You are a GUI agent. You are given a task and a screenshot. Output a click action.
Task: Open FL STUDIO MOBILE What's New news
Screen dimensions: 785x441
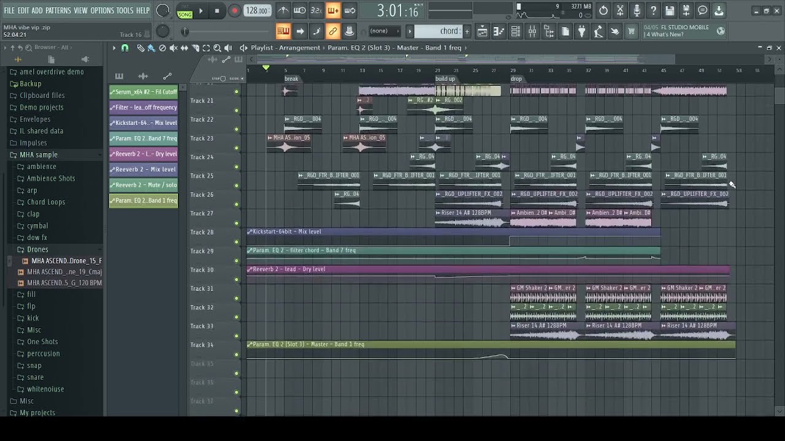pos(684,31)
